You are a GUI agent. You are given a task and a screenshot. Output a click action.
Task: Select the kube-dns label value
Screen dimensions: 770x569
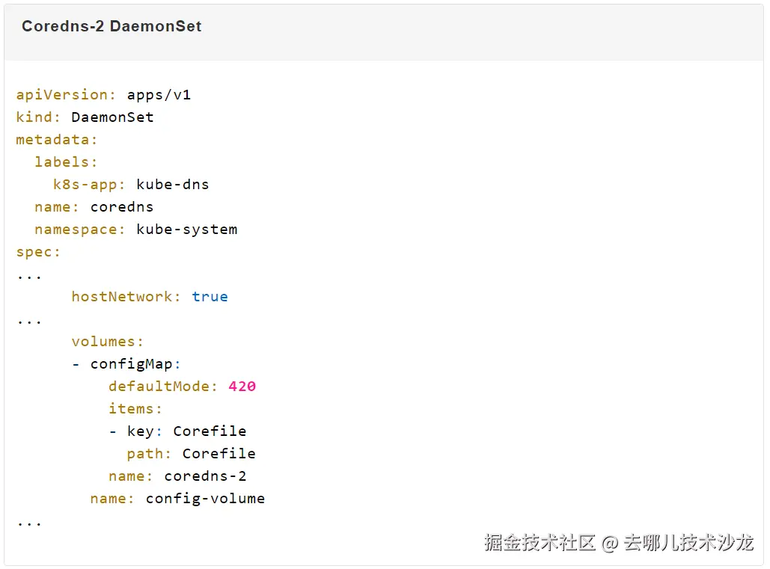point(172,185)
